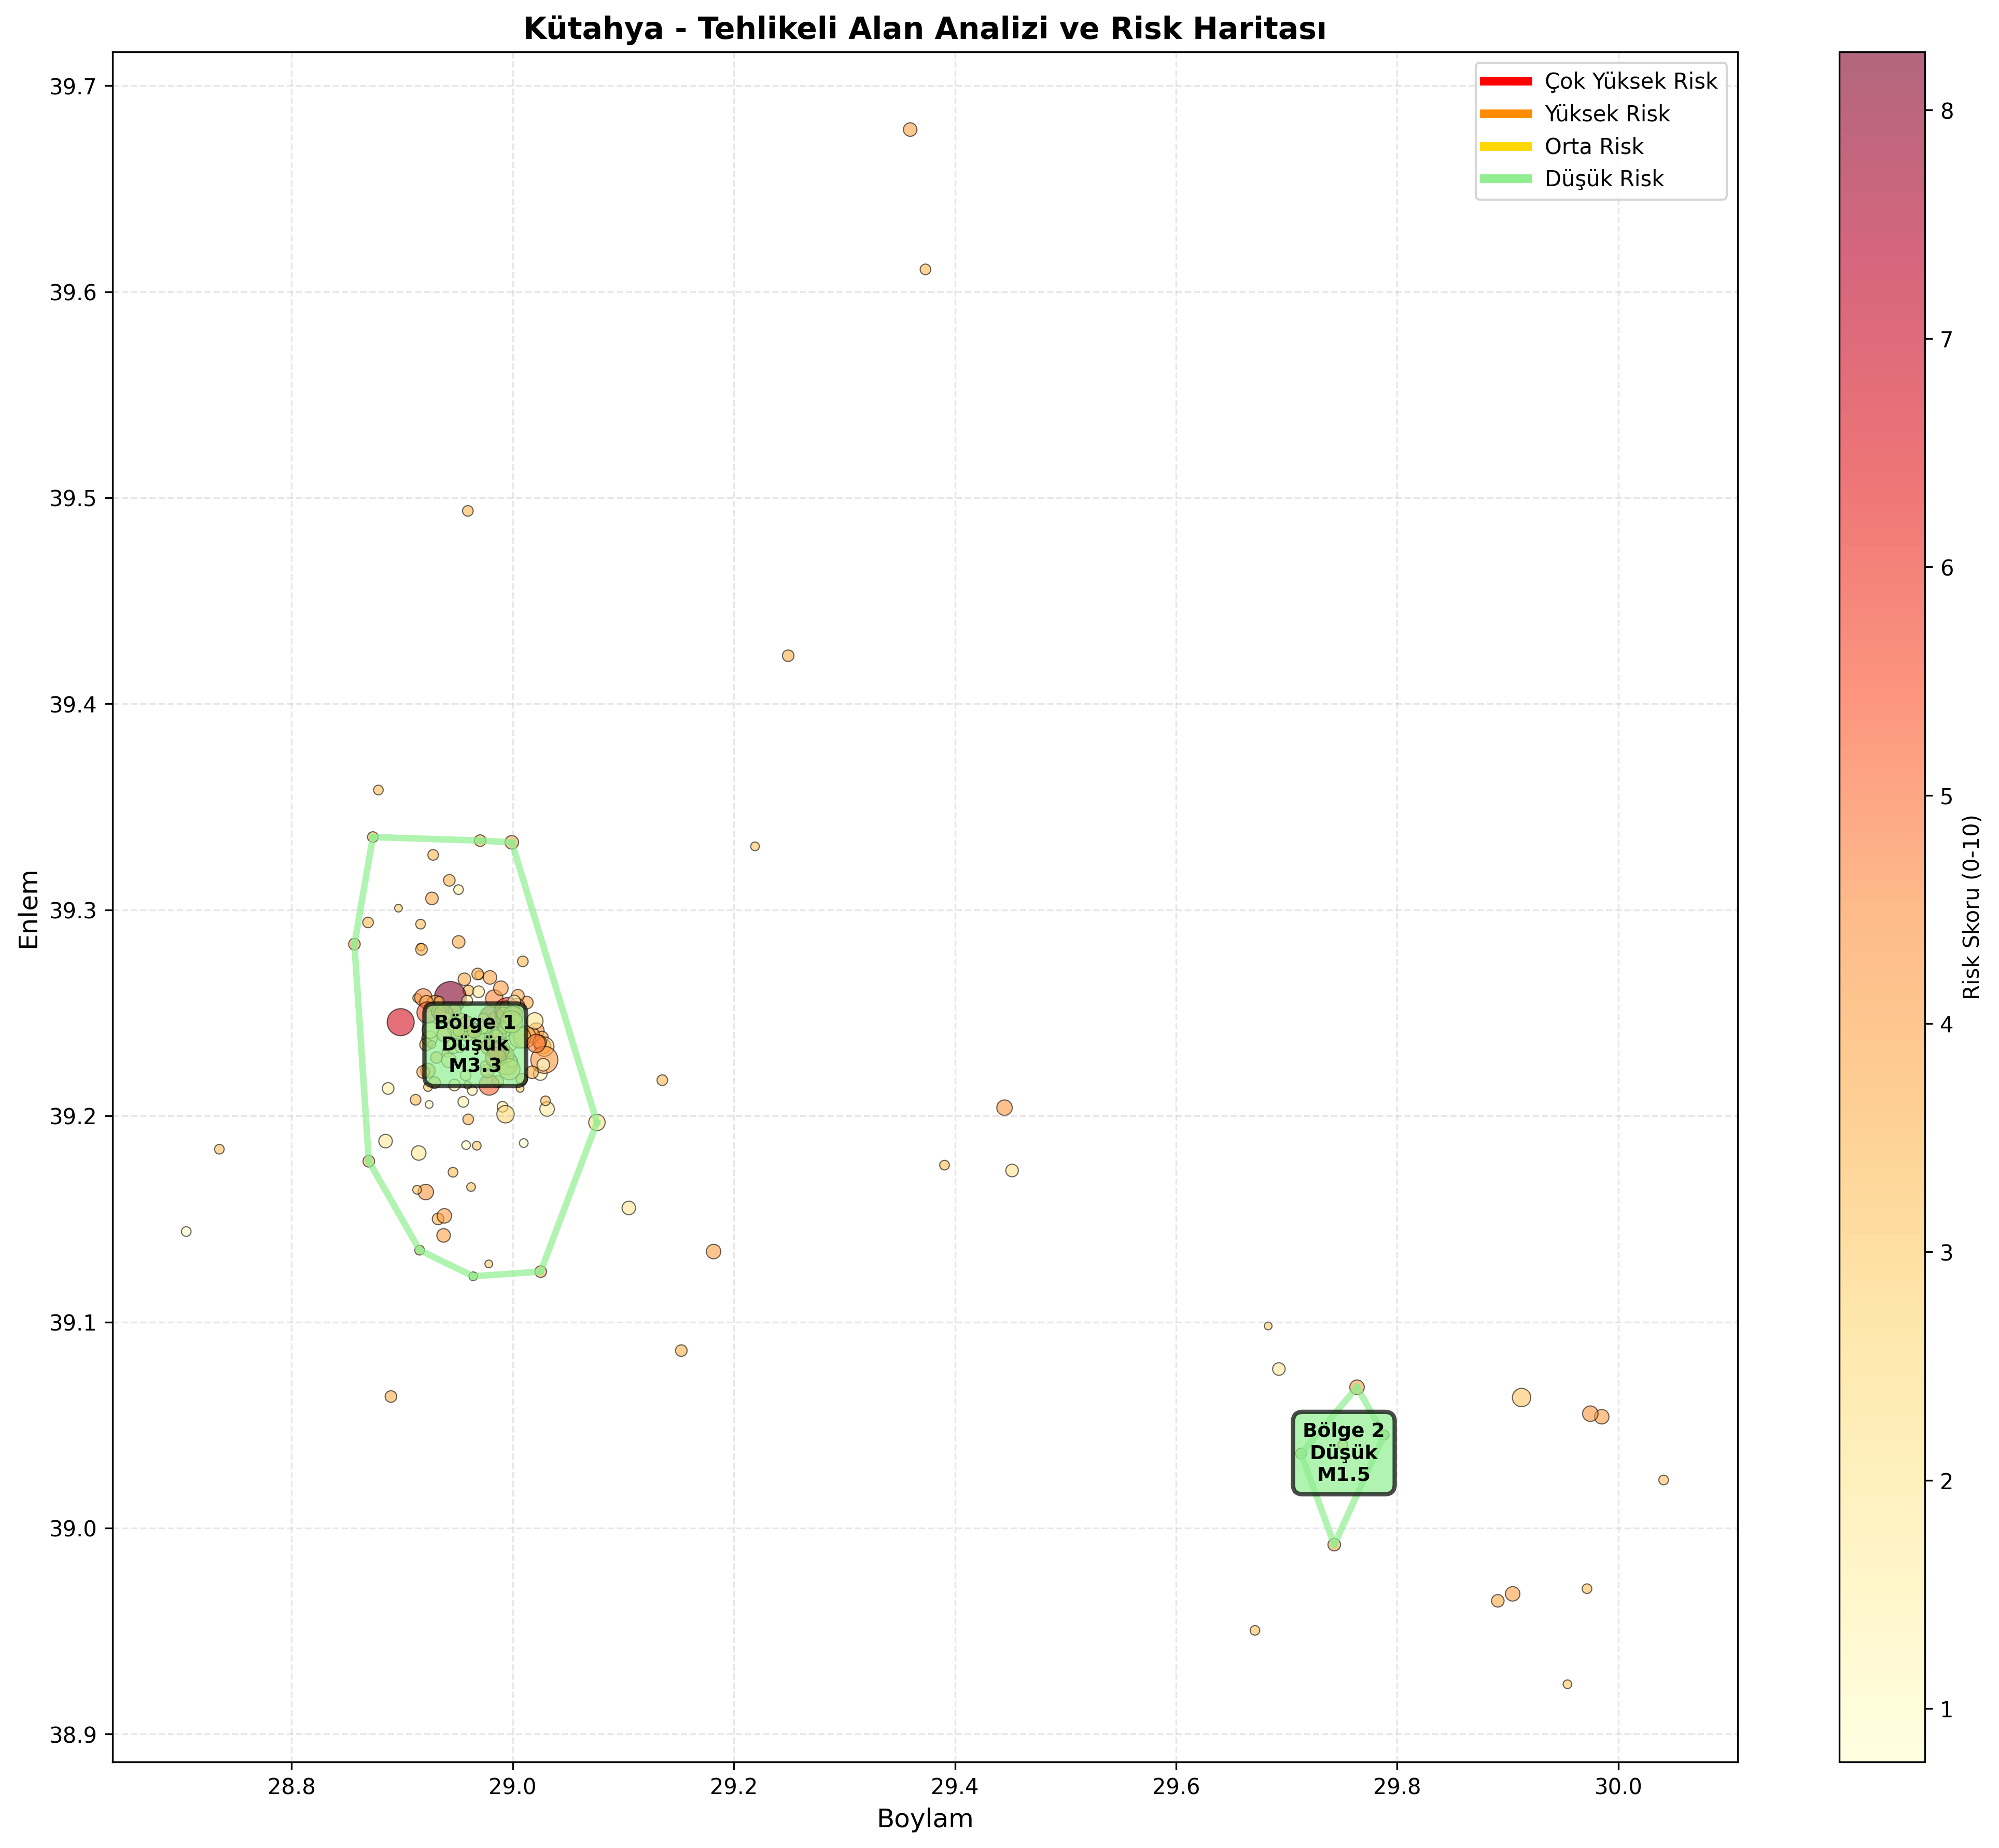Image resolution: width=1999 pixels, height=1848 pixels.
Task: Select the 'Düşük Risk' legend label
Action: pos(1604,179)
